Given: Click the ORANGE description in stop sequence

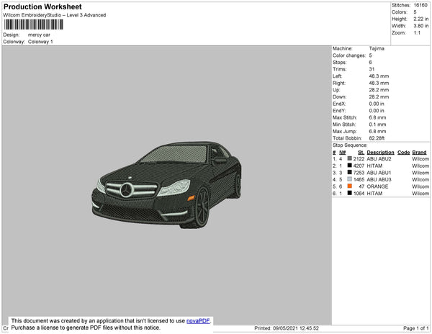Looking at the screenshot, I should (x=377, y=186).
